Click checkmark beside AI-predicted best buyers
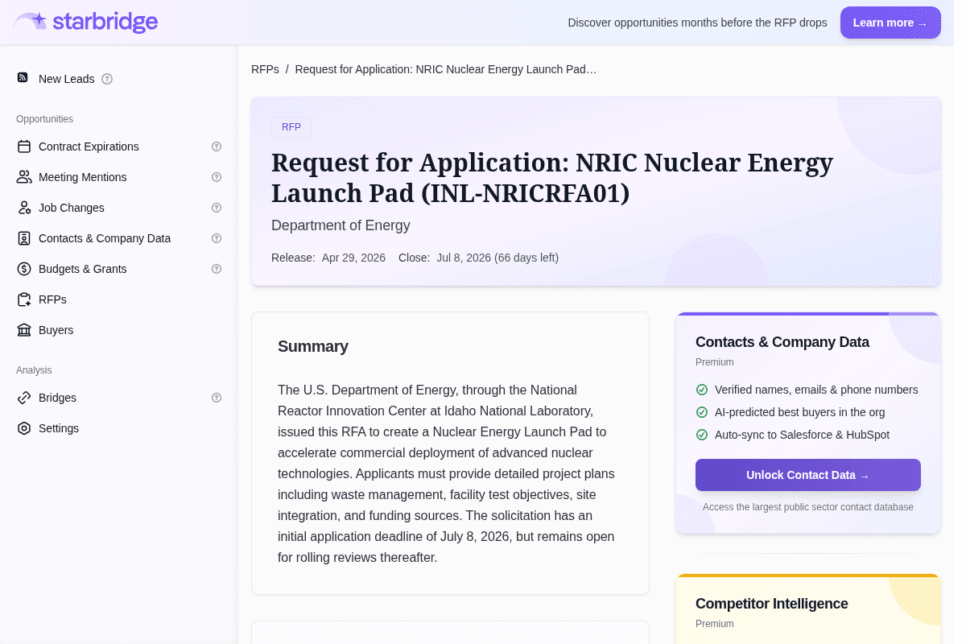 pos(702,412)
